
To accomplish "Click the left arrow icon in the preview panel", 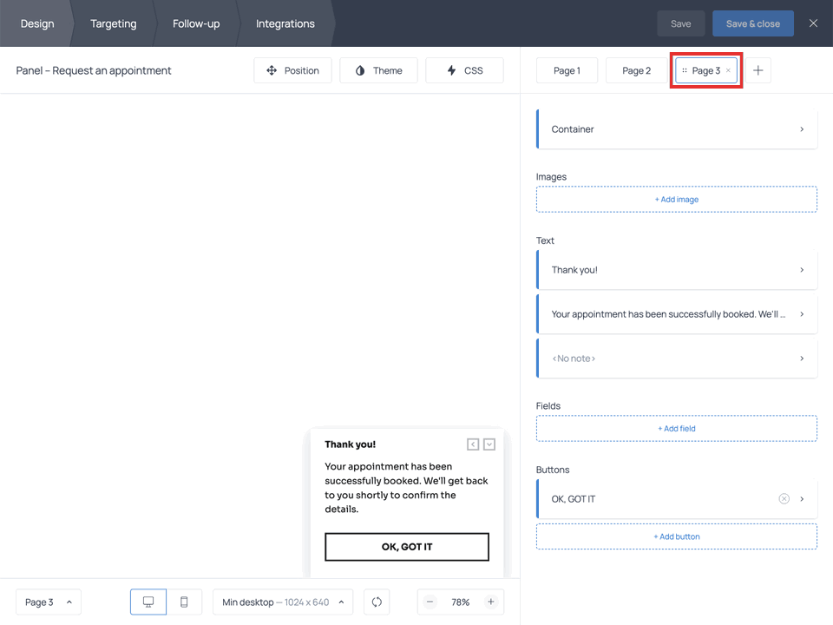I will 473,444.
